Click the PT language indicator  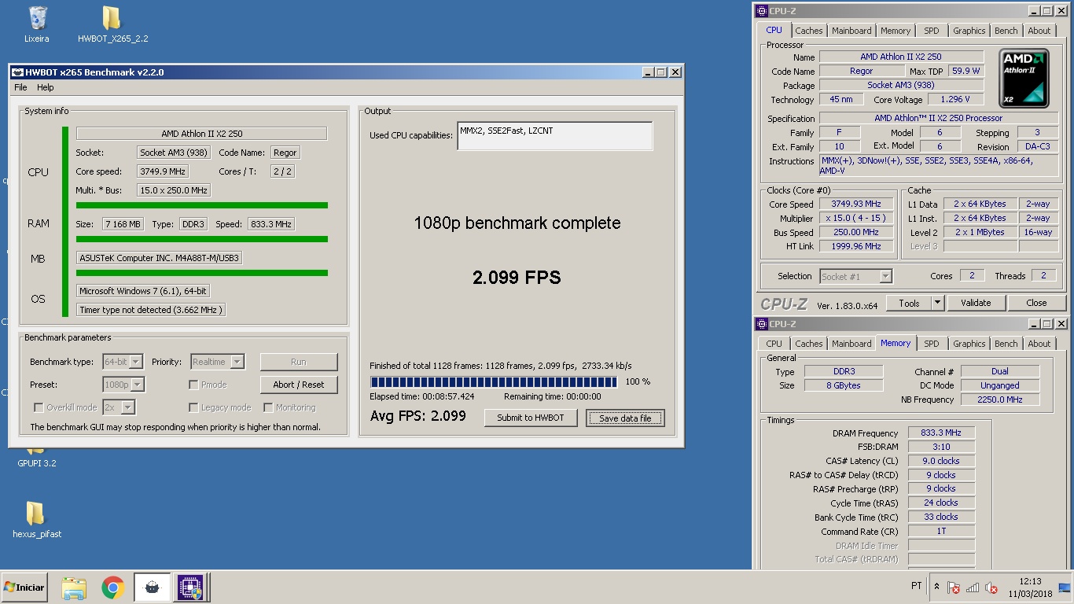point(916,587)
